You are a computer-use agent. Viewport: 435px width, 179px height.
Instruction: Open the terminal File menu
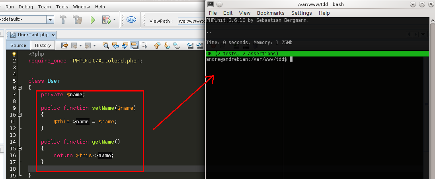point(213,13)
